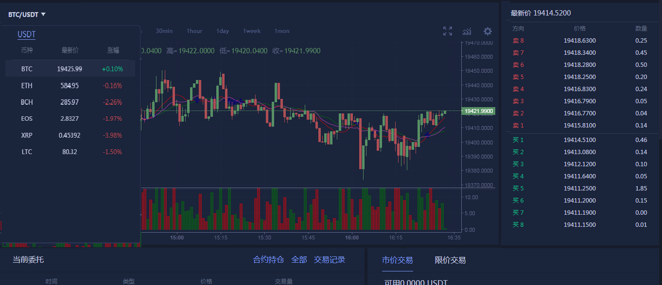Click sell order 卖 1 at 19415.8100
Image resolution: width=662 pixels, height=285 pixels.
tap(580, 126)
